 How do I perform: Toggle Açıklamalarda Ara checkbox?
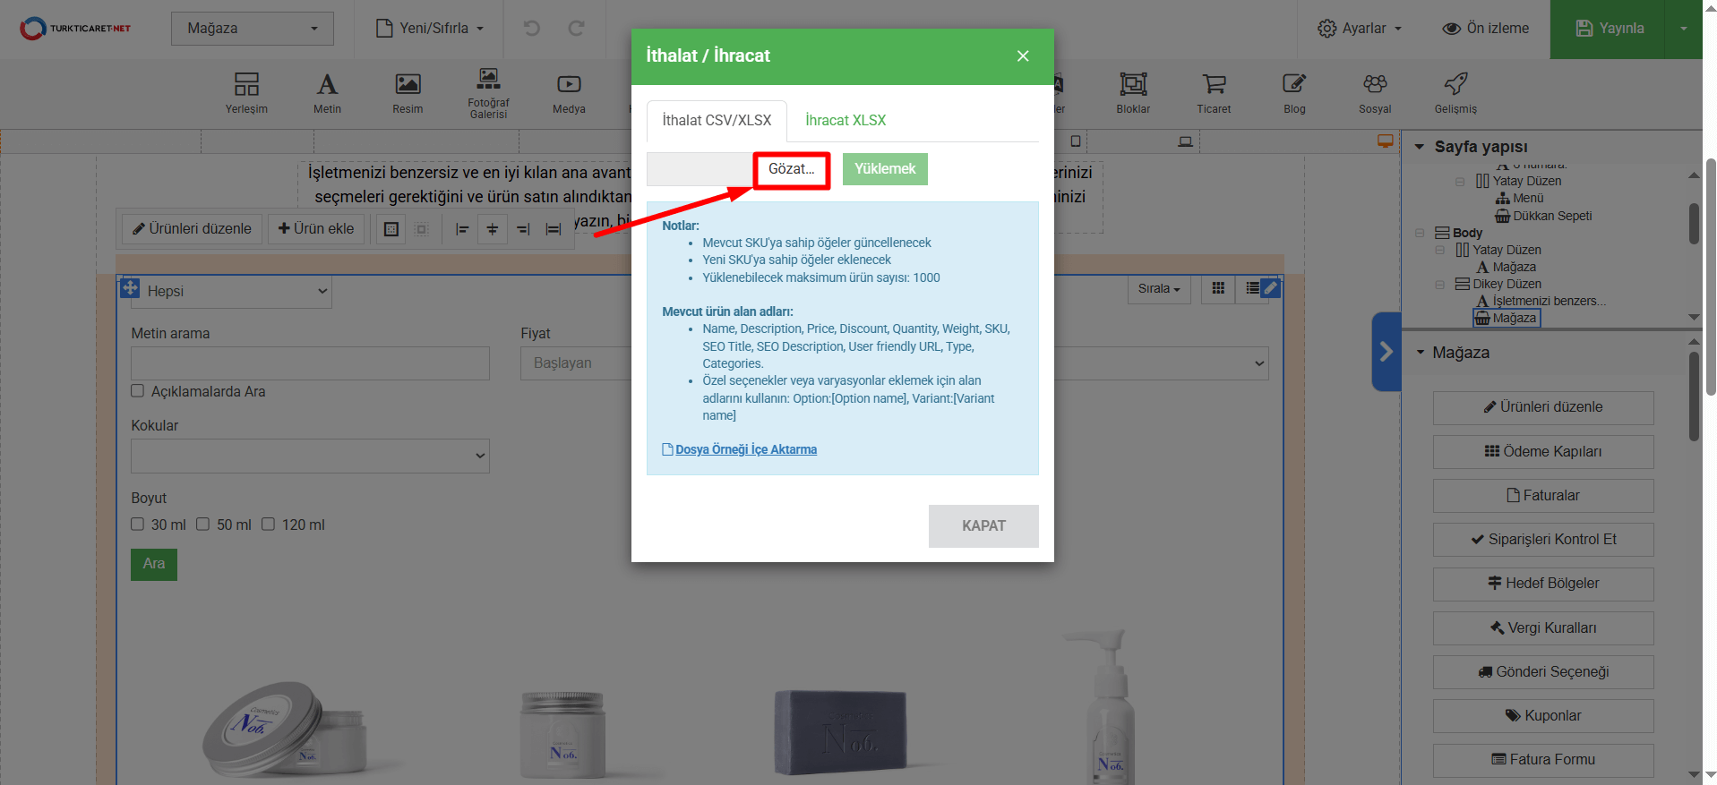[138, 391]
